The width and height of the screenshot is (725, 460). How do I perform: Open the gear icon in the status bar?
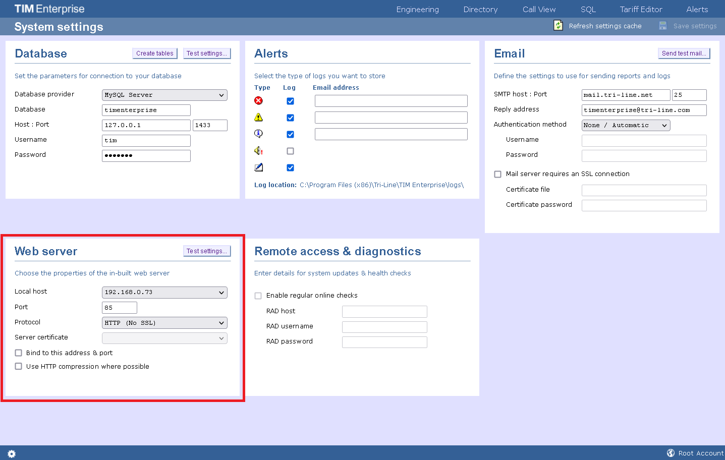click(x=11, y=453)
